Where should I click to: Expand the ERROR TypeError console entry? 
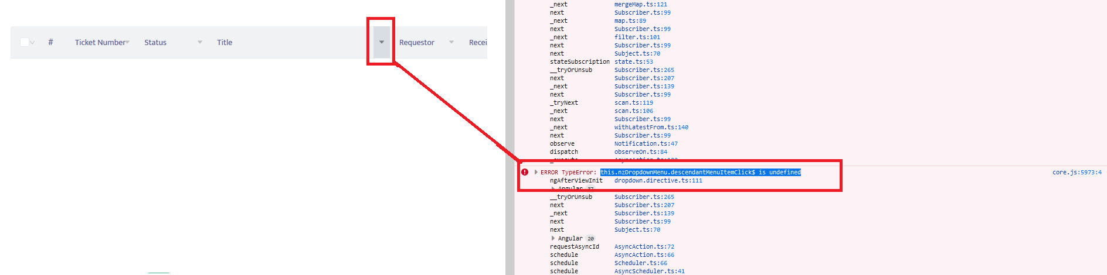536,172
